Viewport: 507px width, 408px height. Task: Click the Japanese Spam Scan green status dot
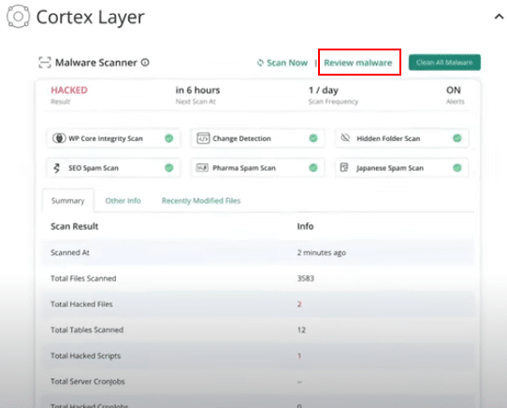[456, 168]
